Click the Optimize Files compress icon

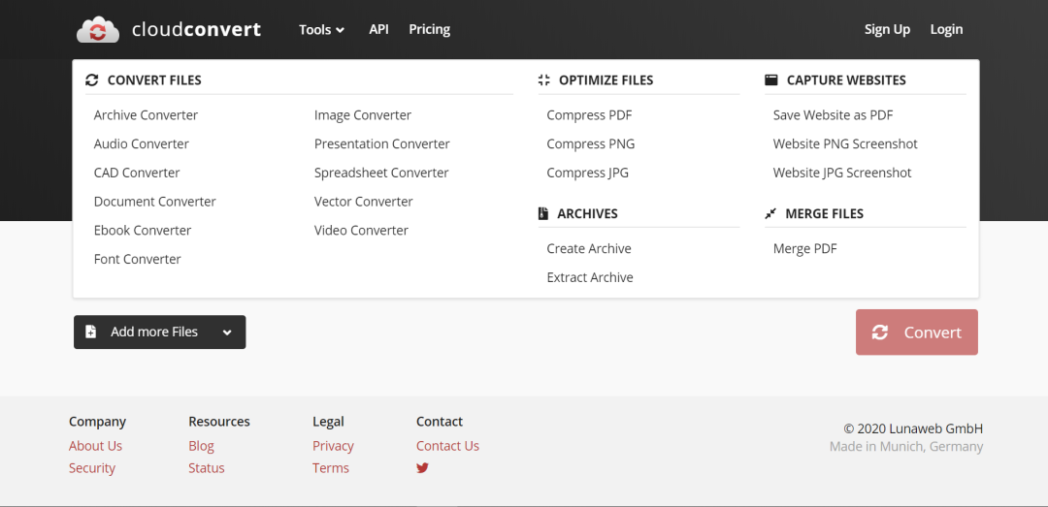(x=544, y=80)
